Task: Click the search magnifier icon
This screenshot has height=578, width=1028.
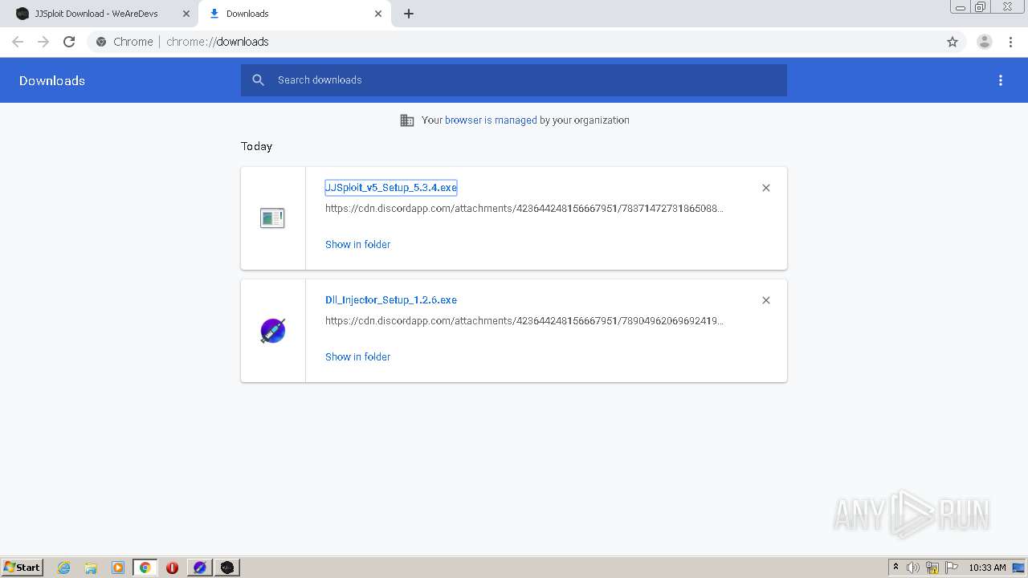Action: 258,80
